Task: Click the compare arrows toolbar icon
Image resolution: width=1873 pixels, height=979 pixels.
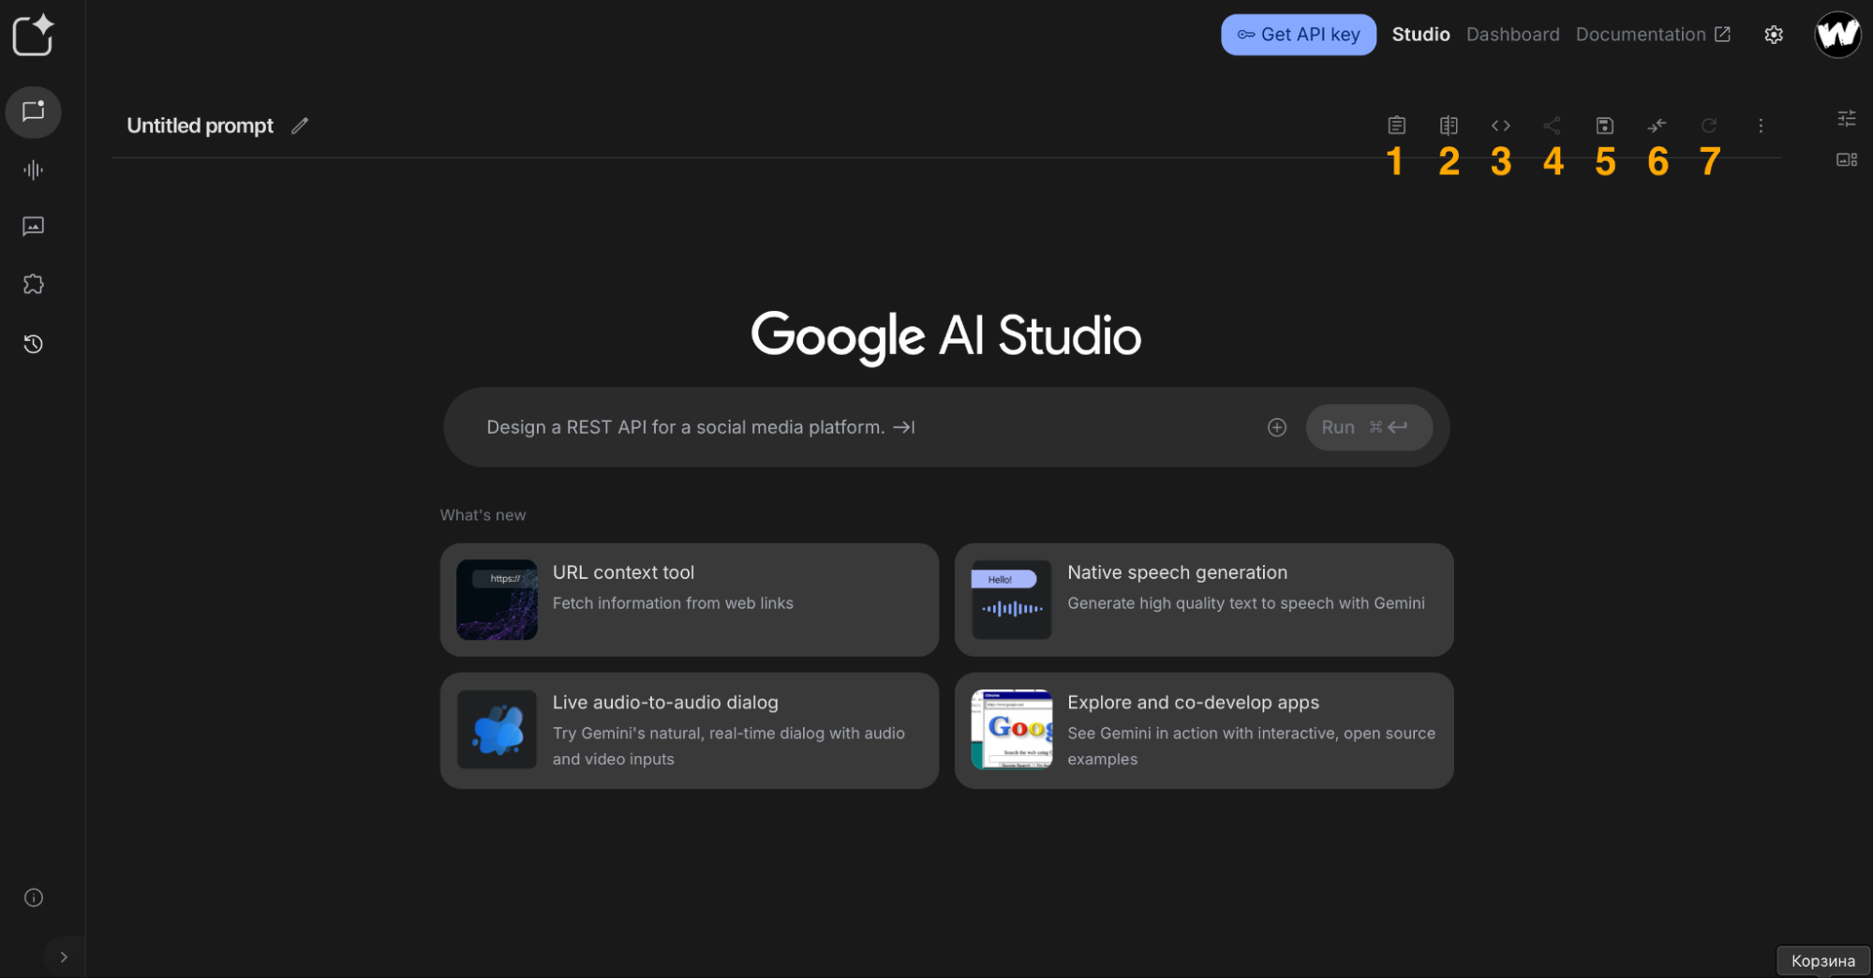Action: click(x=1657, y=126)
